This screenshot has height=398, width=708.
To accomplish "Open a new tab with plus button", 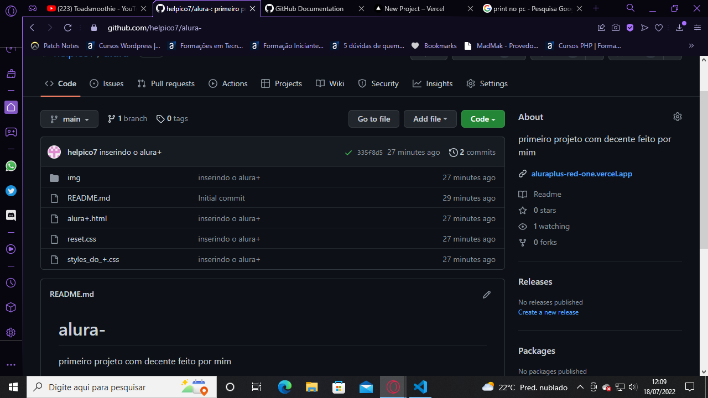I will click(596, 8).
